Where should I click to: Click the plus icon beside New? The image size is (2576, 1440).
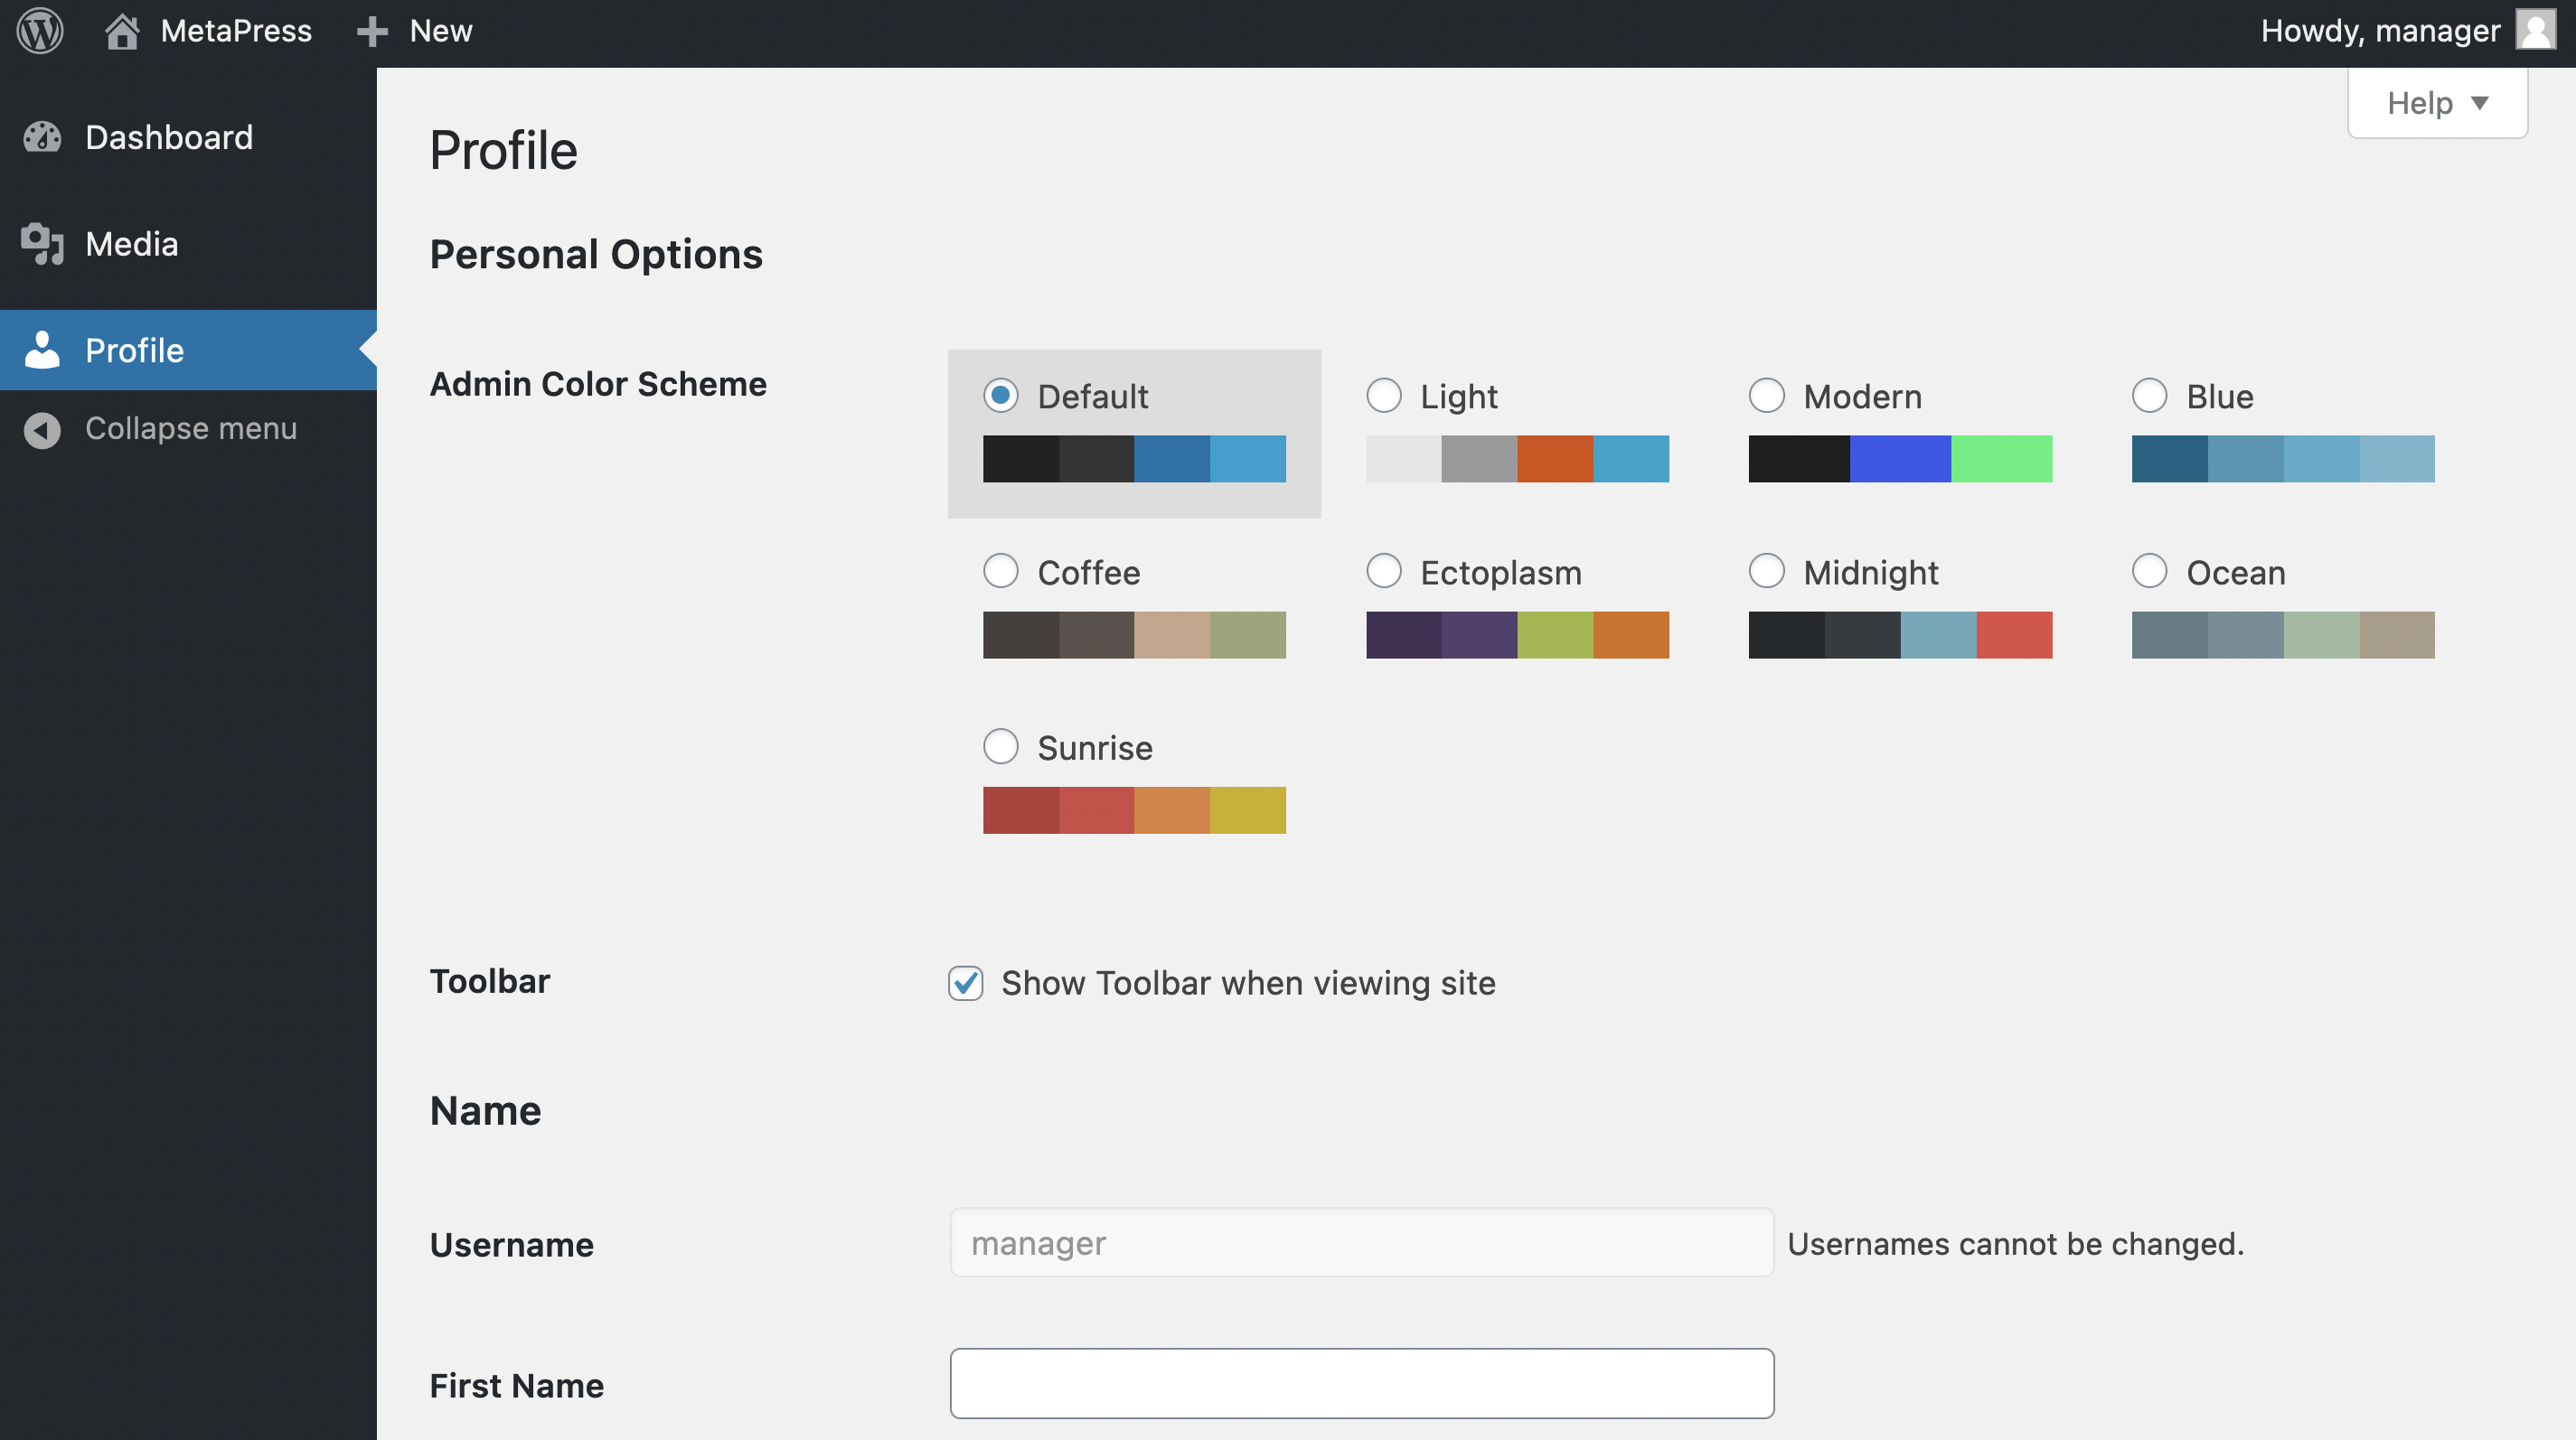pos(372,31)
